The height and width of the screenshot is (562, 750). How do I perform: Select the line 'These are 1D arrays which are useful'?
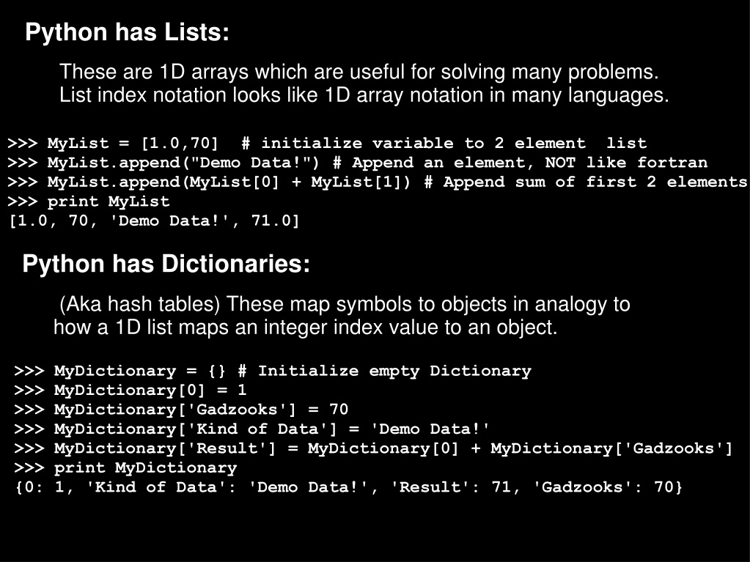[359, 72]
